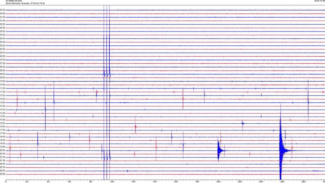Select the '15:00' trace time label
325x183 pixels.
tap(2, 117)
